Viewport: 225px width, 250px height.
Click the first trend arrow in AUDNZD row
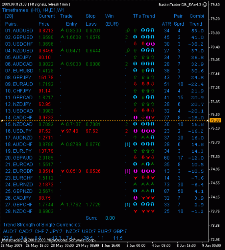pyautogui.click(x=135, y=137)
